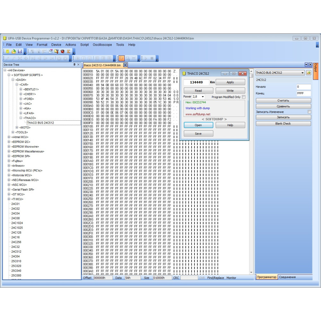Click the Underline U format icon

[x=90, y=58]
